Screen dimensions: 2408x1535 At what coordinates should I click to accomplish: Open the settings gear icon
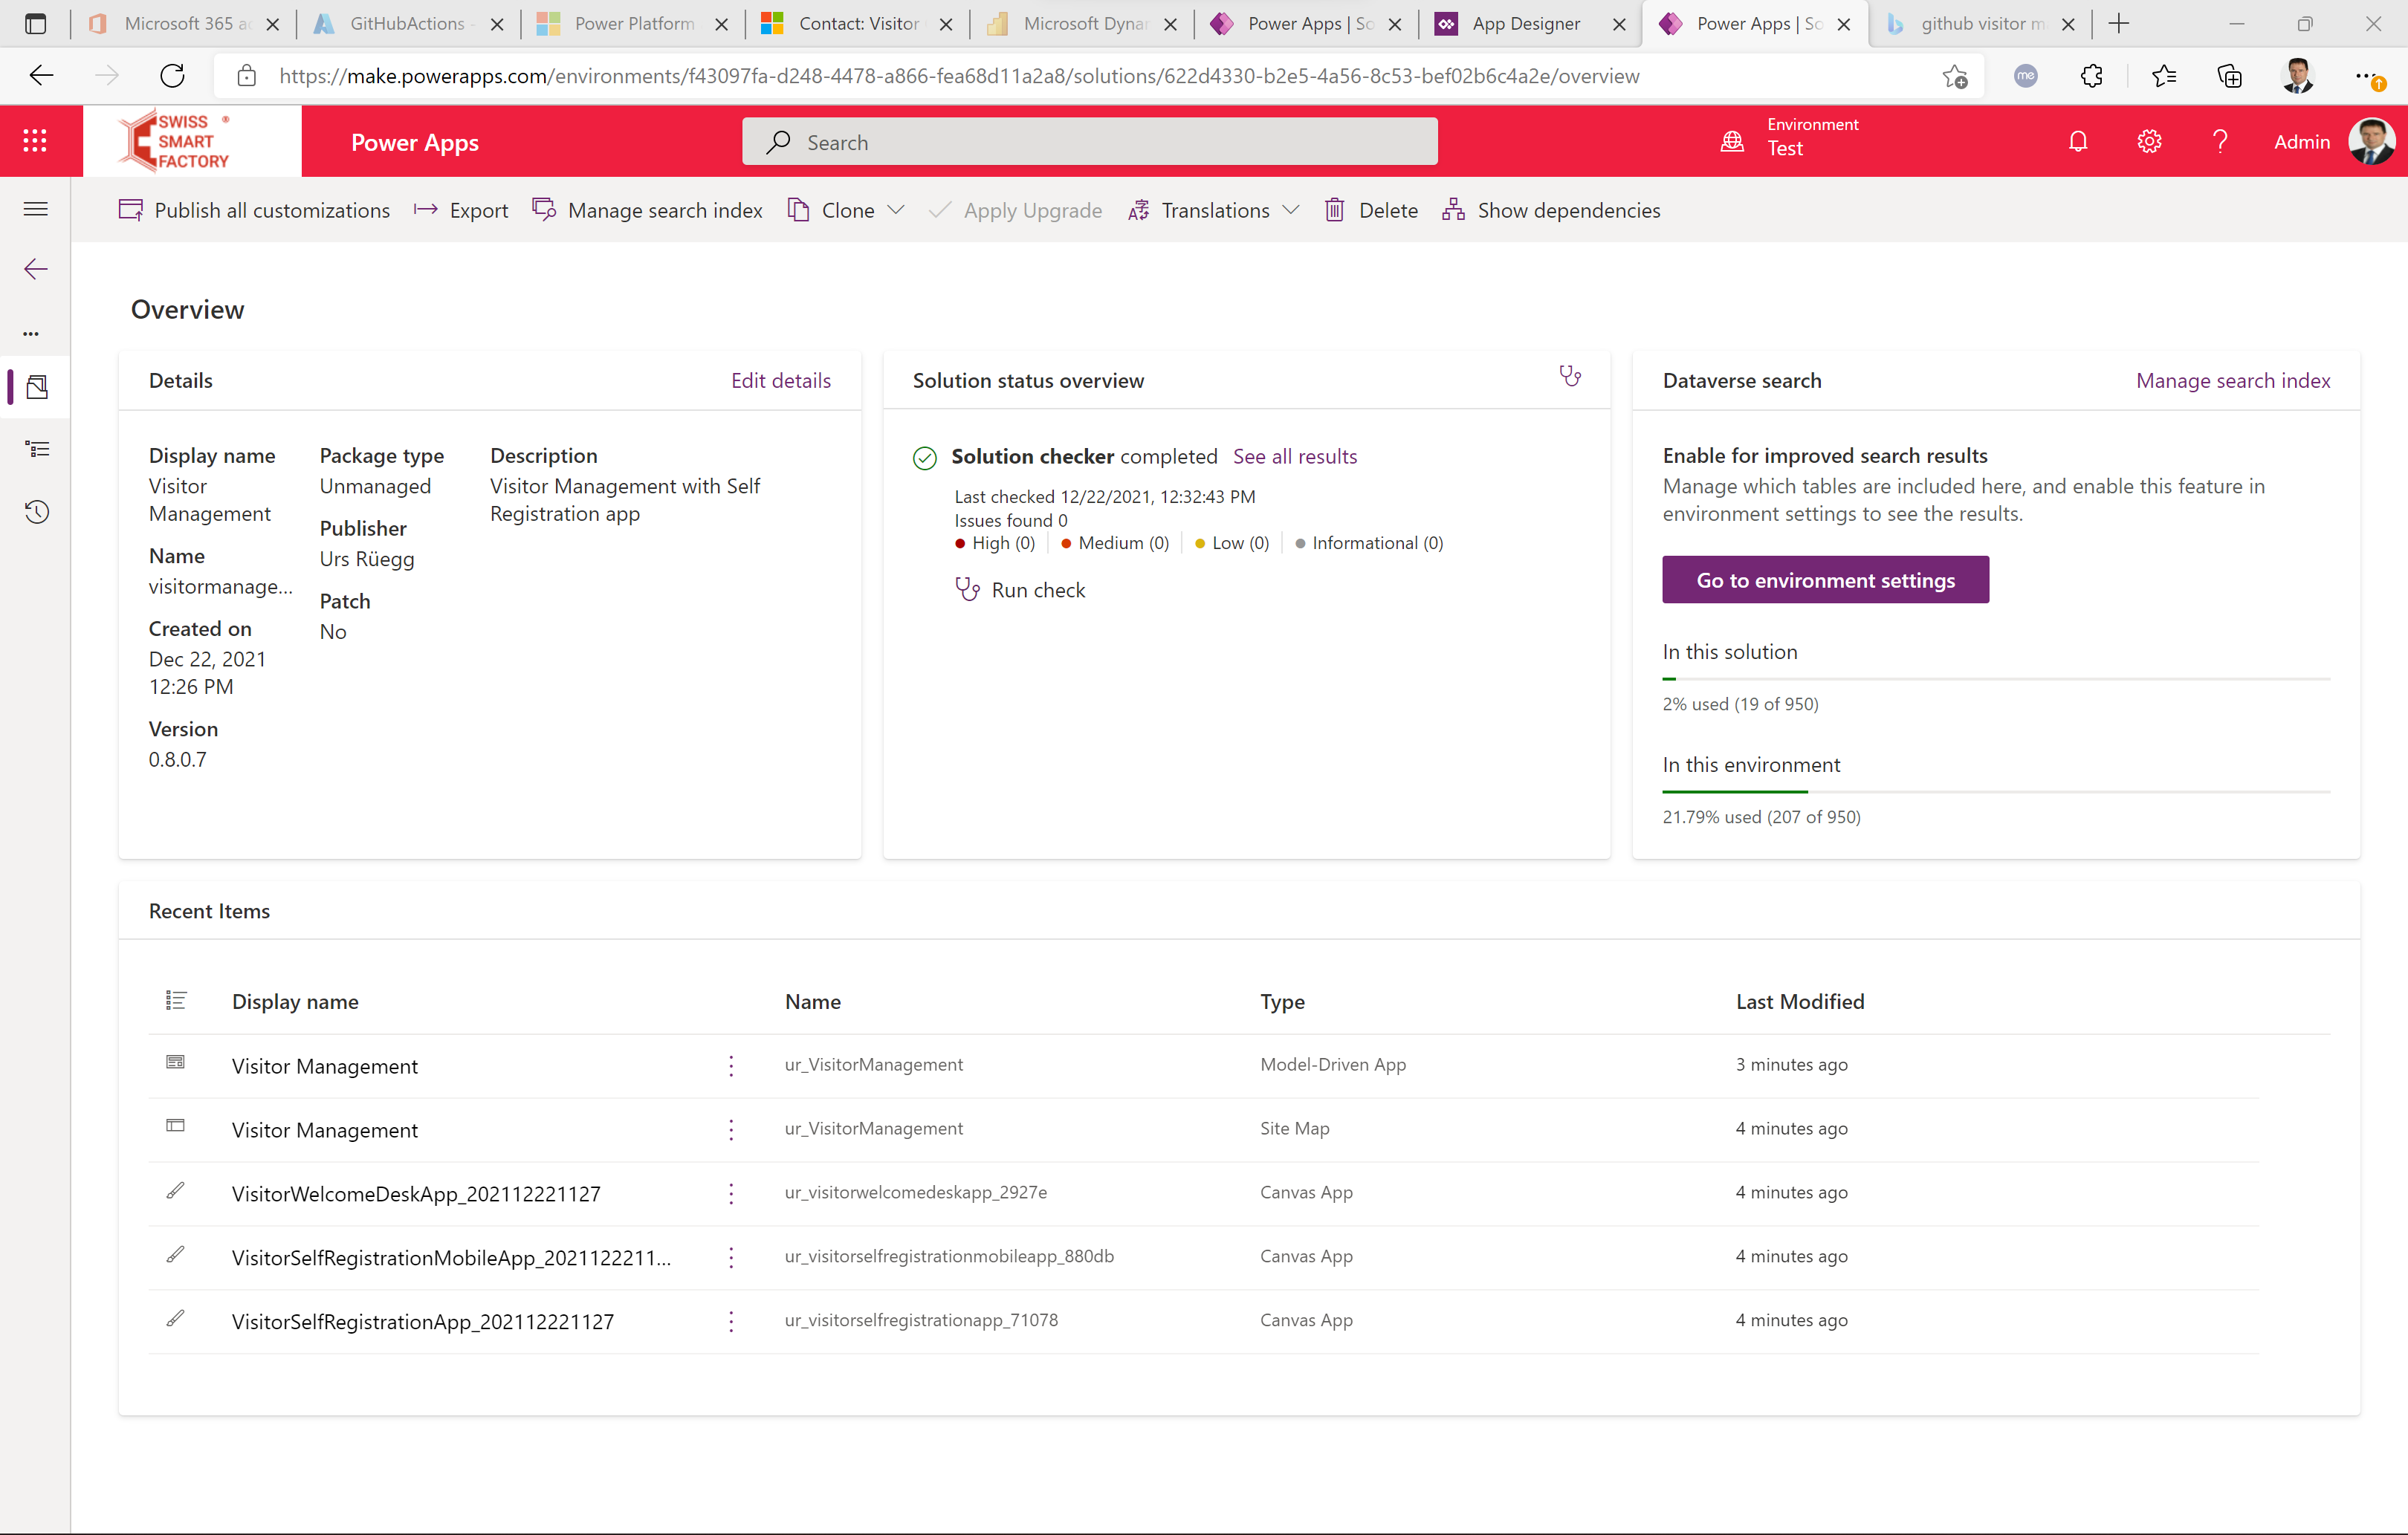pyautogui.click(x=2150, y=141)
